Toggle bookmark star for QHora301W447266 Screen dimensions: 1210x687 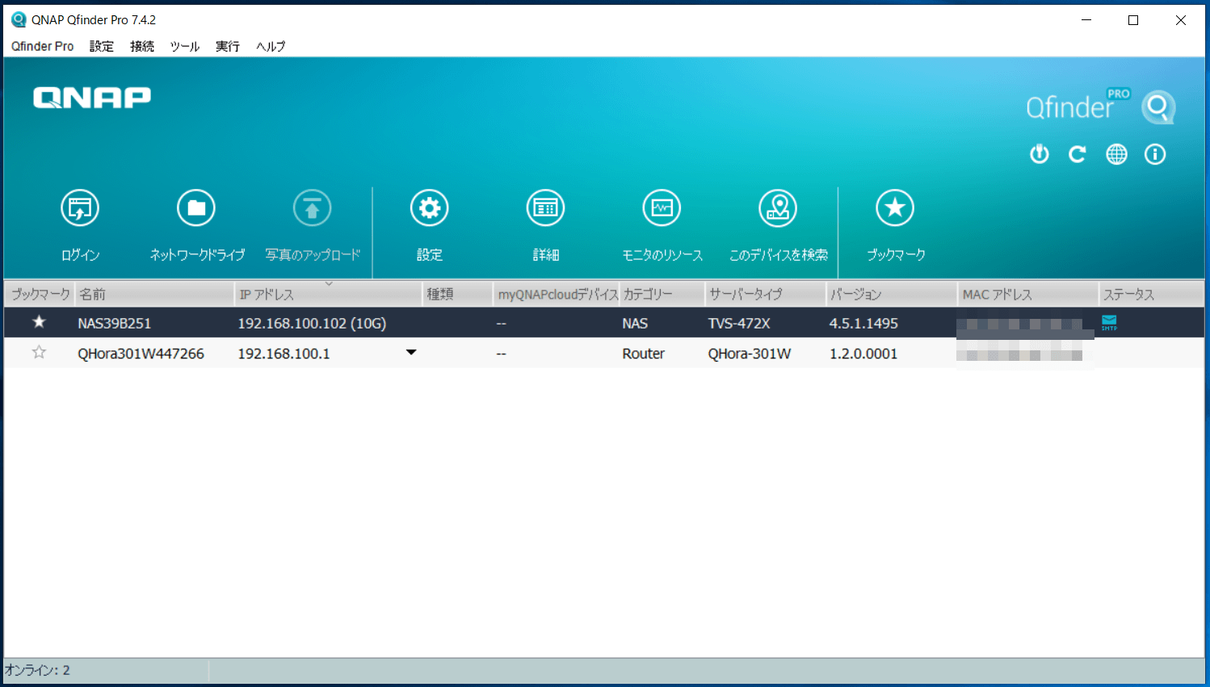pos(39,352)
